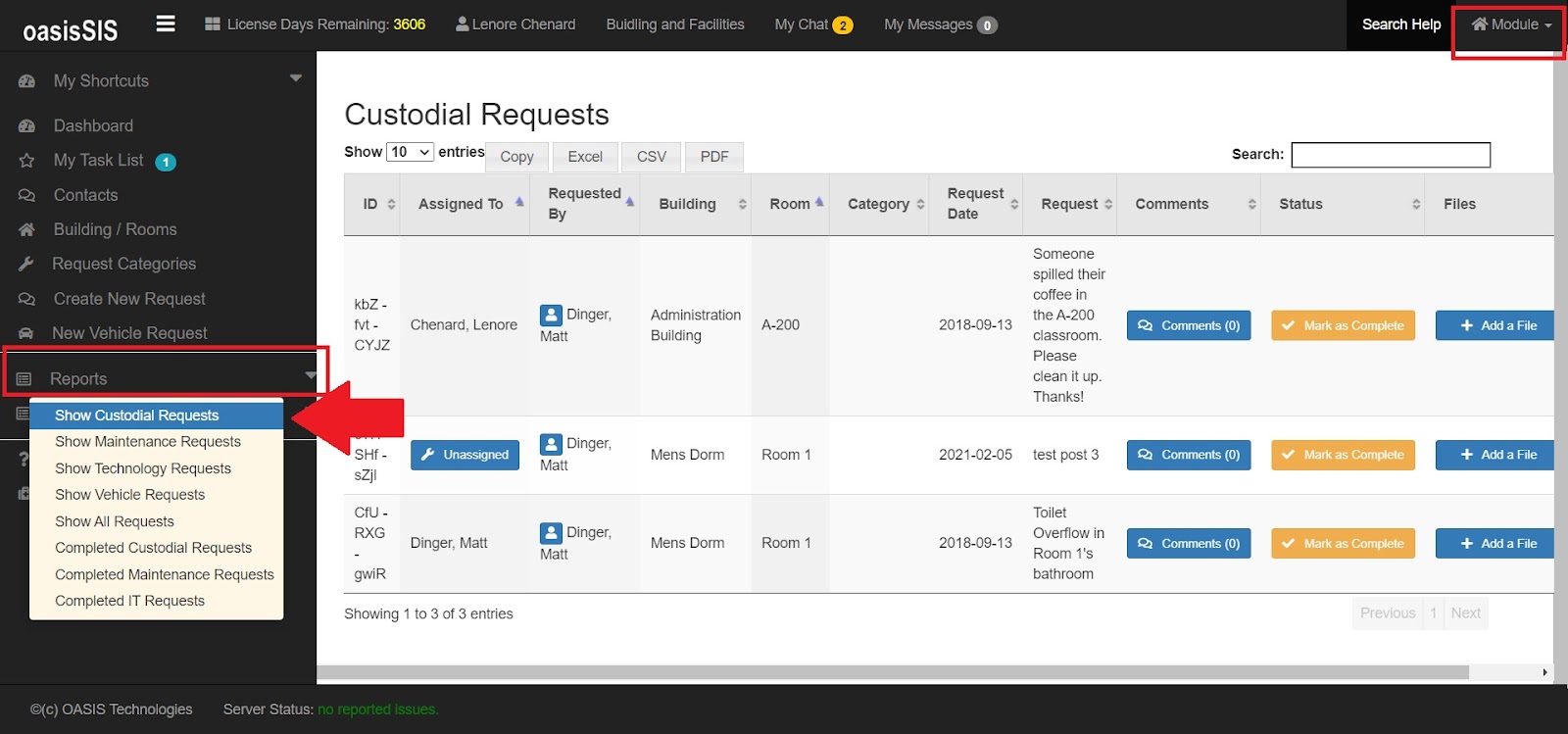Click the My Chat notification badge

[x=843, y=25]
